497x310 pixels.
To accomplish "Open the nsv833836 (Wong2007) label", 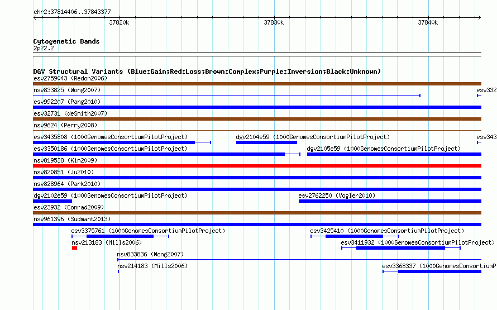I will click(150, 254).
